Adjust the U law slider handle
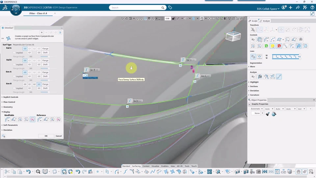The width and height of the screenshot is (316, 178). pyautogui.click(x=300, y=55)
